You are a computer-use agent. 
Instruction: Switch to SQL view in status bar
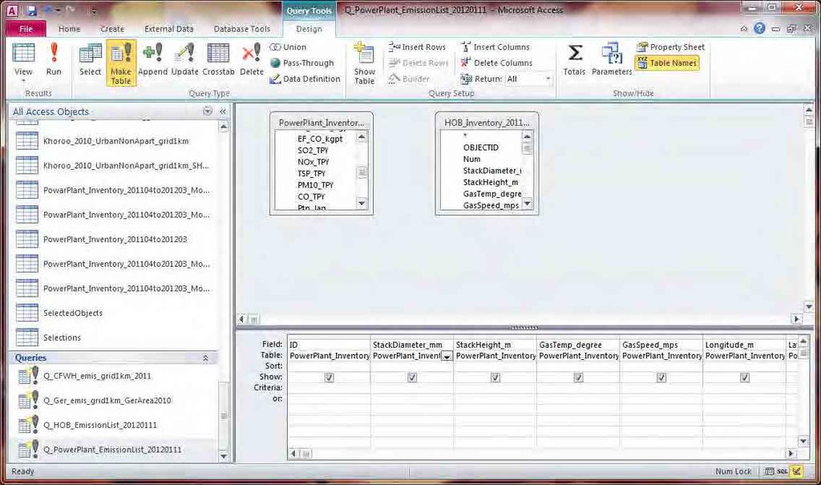pyautogui.click(x=783, y=471)
